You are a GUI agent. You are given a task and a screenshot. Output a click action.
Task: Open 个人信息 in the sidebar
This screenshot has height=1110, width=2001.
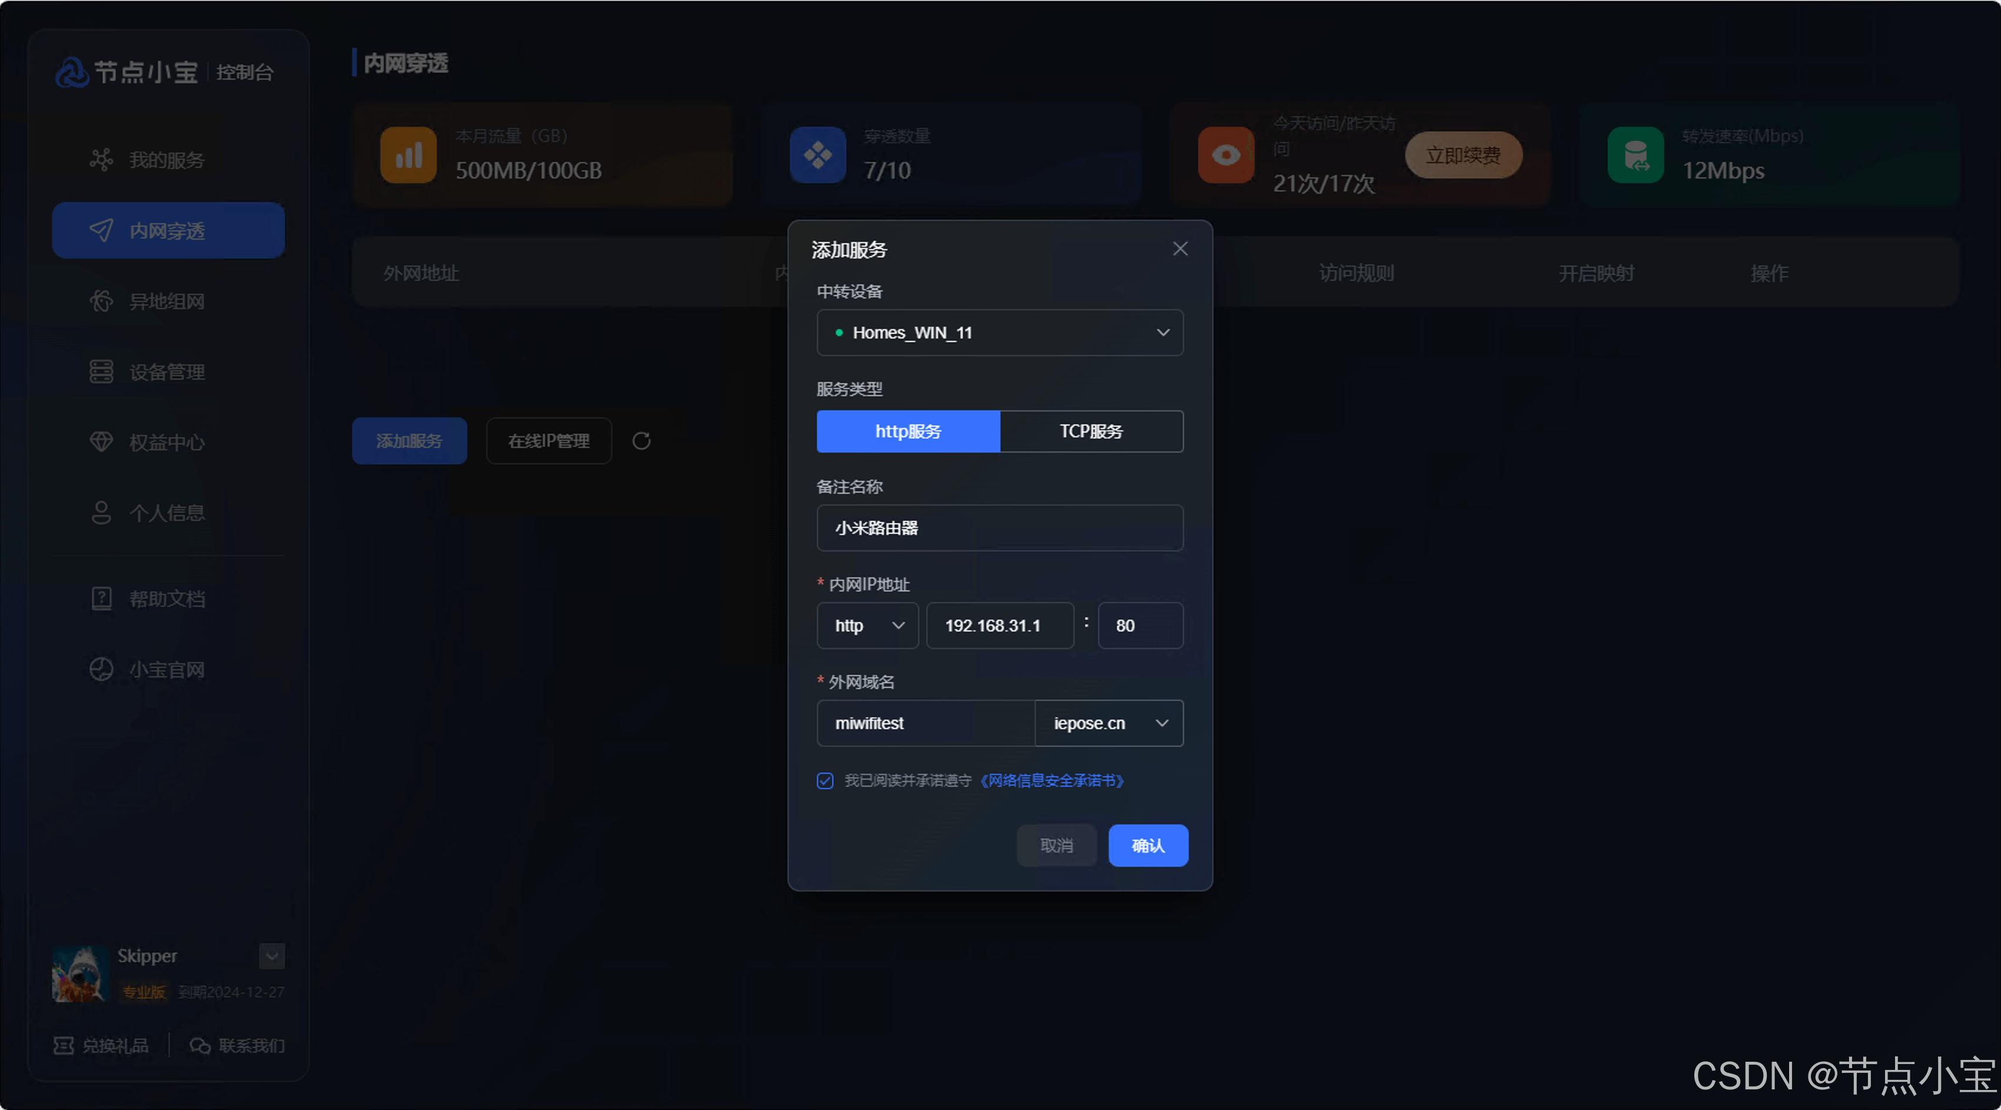tap(167, 513)
